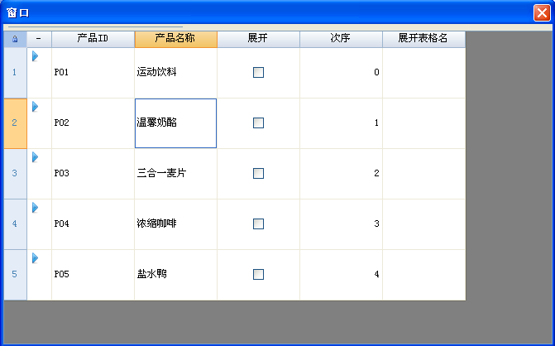The height and width of the screenshot is (346, 555).
Task: Select the P01 cell
Action: tap(93, 73)
